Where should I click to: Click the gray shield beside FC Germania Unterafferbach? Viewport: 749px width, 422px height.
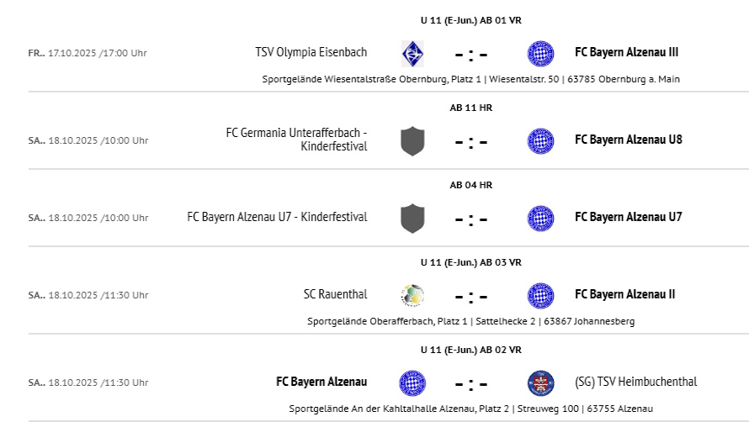[412, 140]
